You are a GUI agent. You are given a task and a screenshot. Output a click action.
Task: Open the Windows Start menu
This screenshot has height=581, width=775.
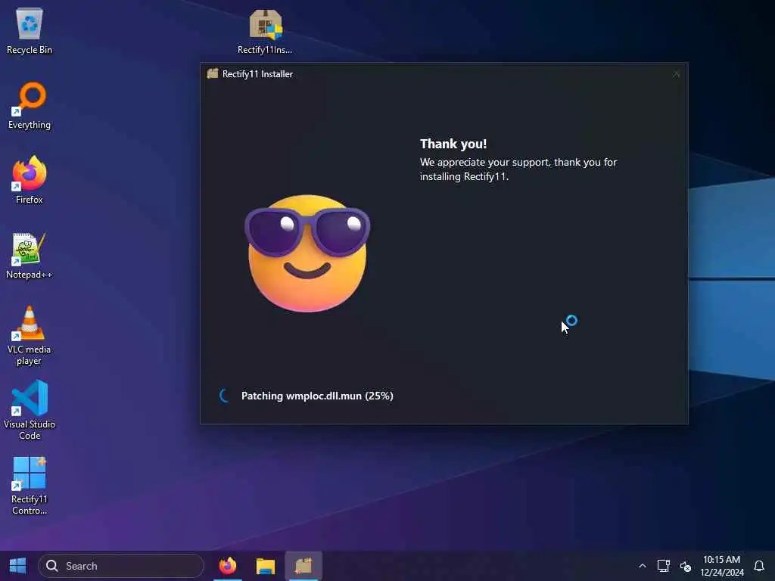click(x=18, y=566)
